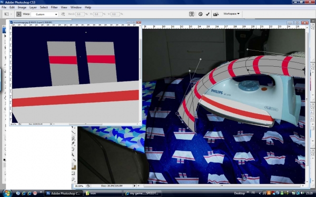
Task: Click the Bend value input field
Action: point(80,14)
